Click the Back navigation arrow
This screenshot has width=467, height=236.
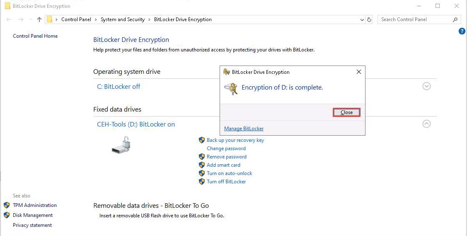coord(9,19)
